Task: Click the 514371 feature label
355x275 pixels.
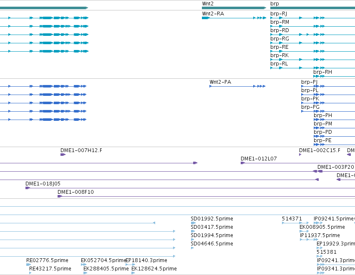Action: [292, 219]
